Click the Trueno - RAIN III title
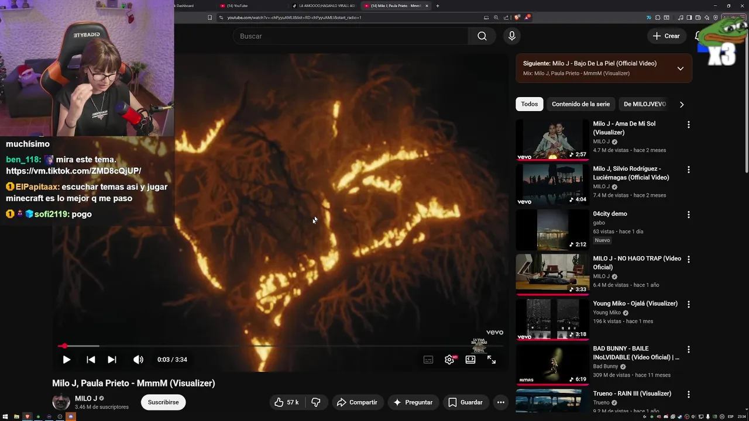Viewport: 749px width, 421px height. (x=632, y=394)
